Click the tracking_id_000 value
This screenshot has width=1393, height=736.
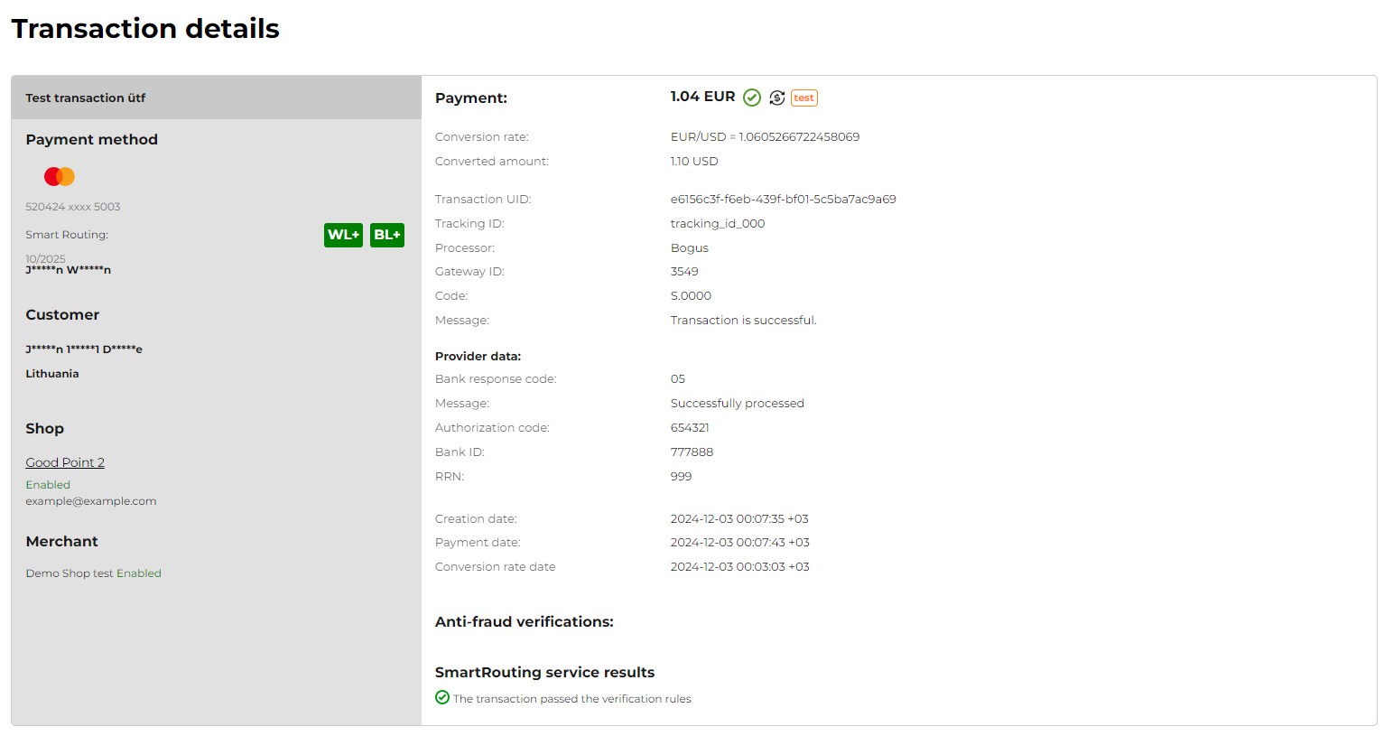click(x=717, y=224)
